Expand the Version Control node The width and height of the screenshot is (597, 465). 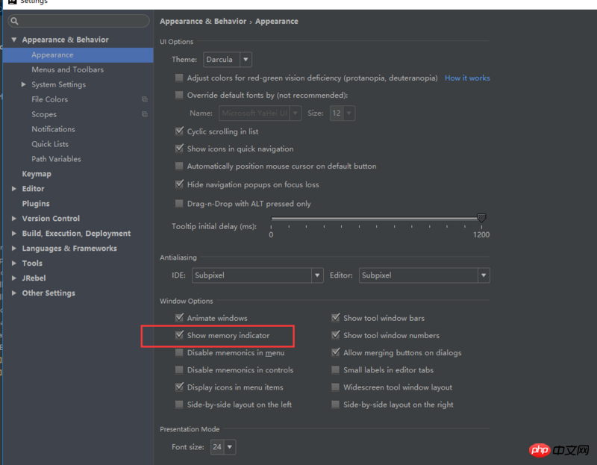pyautogui.click(x=14, y=218)
